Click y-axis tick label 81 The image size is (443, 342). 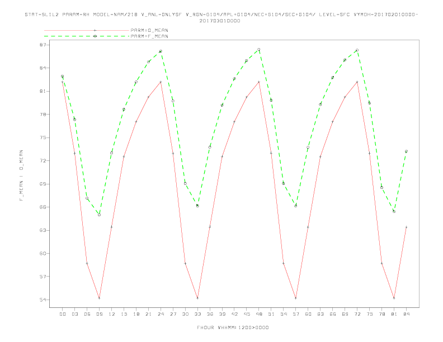pos(43,91)
